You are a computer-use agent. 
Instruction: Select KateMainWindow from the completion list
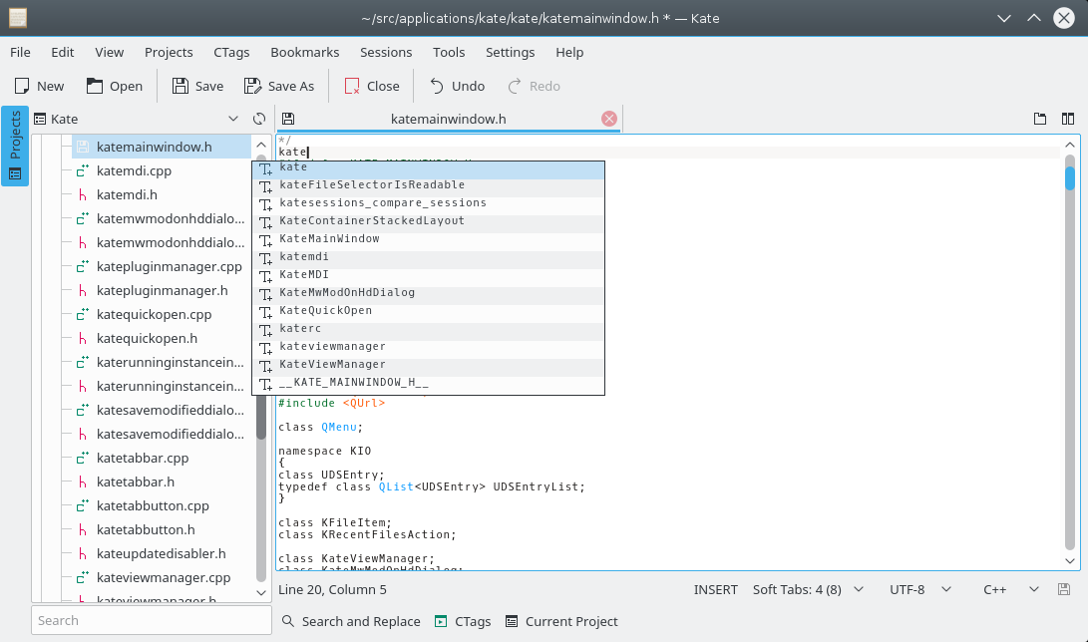pos(329,239)
